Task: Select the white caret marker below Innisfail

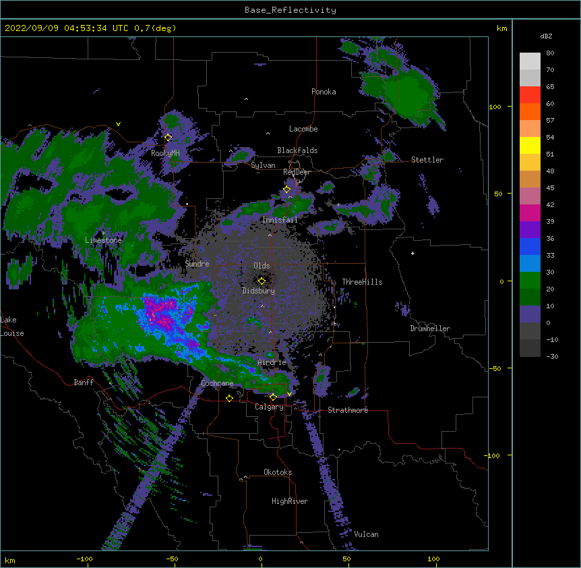Action: (270, 235)
